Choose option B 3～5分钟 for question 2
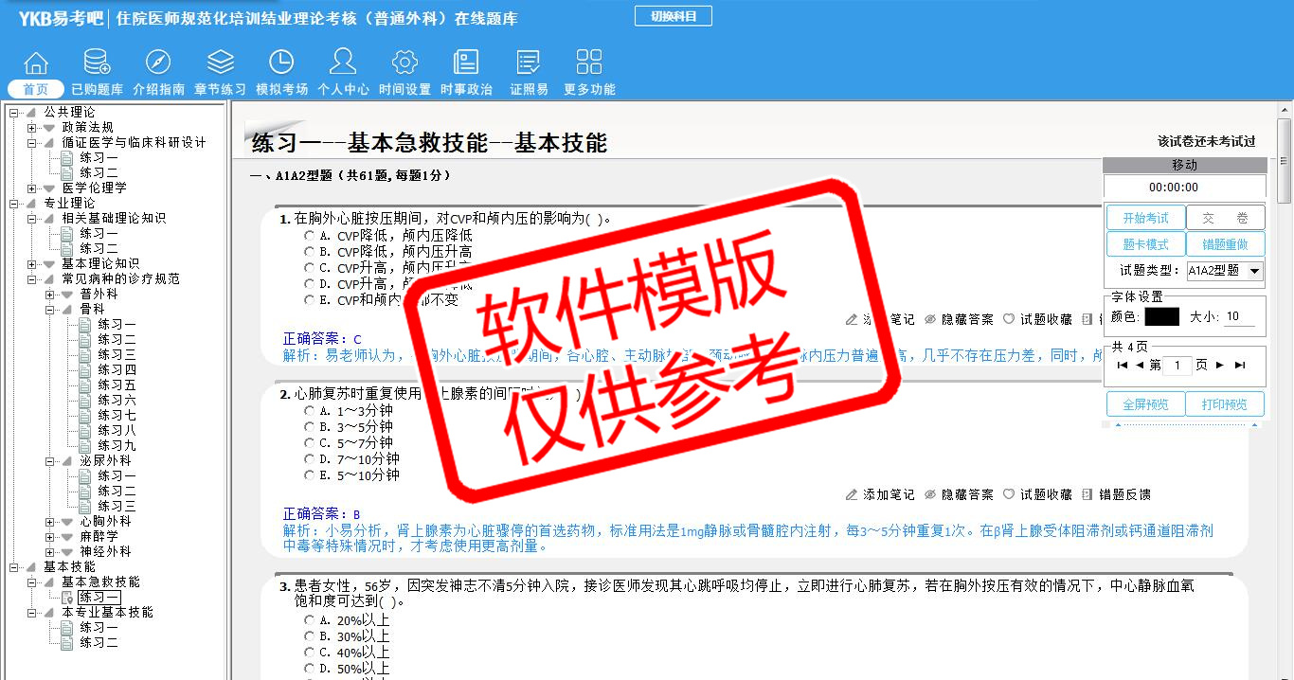Viewport: 1294px width, 680px height. coord(309,427)
